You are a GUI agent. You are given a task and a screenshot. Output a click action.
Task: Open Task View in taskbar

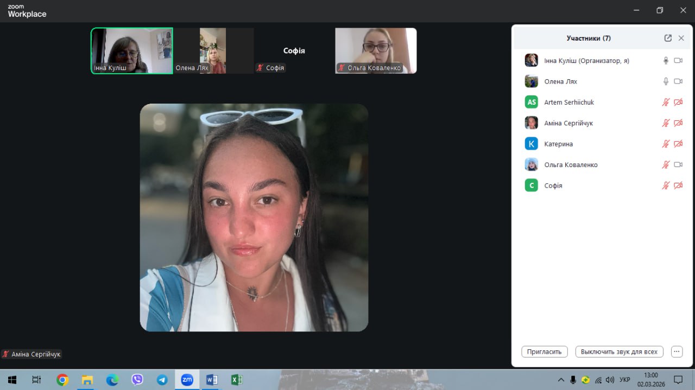(x=36, y=380)
